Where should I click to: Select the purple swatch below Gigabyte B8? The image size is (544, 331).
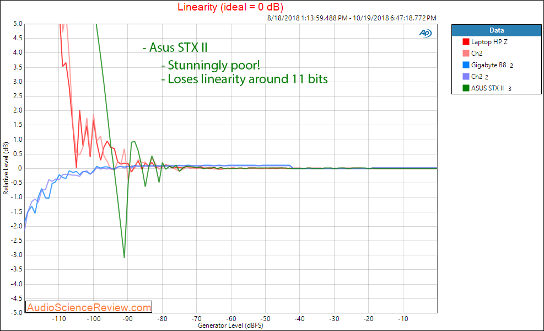click(466, 77)
